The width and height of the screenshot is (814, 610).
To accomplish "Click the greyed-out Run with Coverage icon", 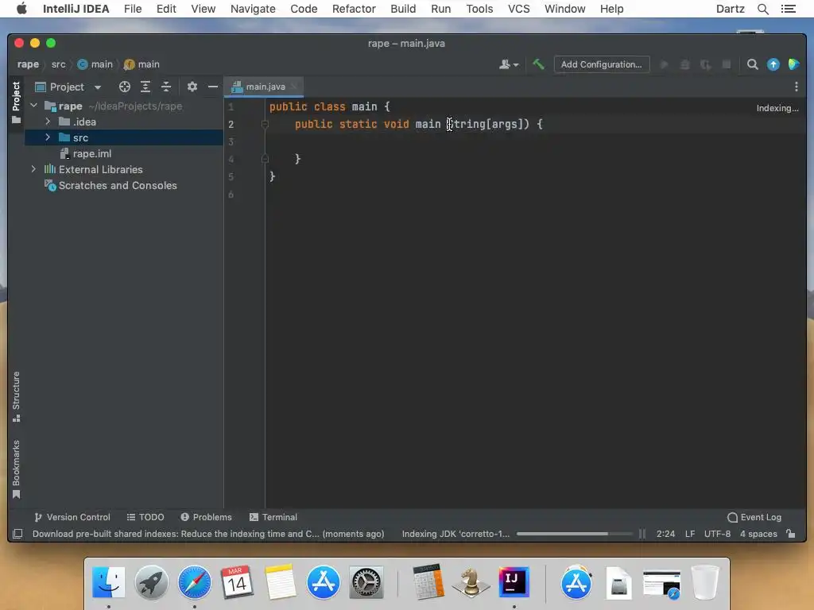I will pyautogui.click(x=706, y=64).
